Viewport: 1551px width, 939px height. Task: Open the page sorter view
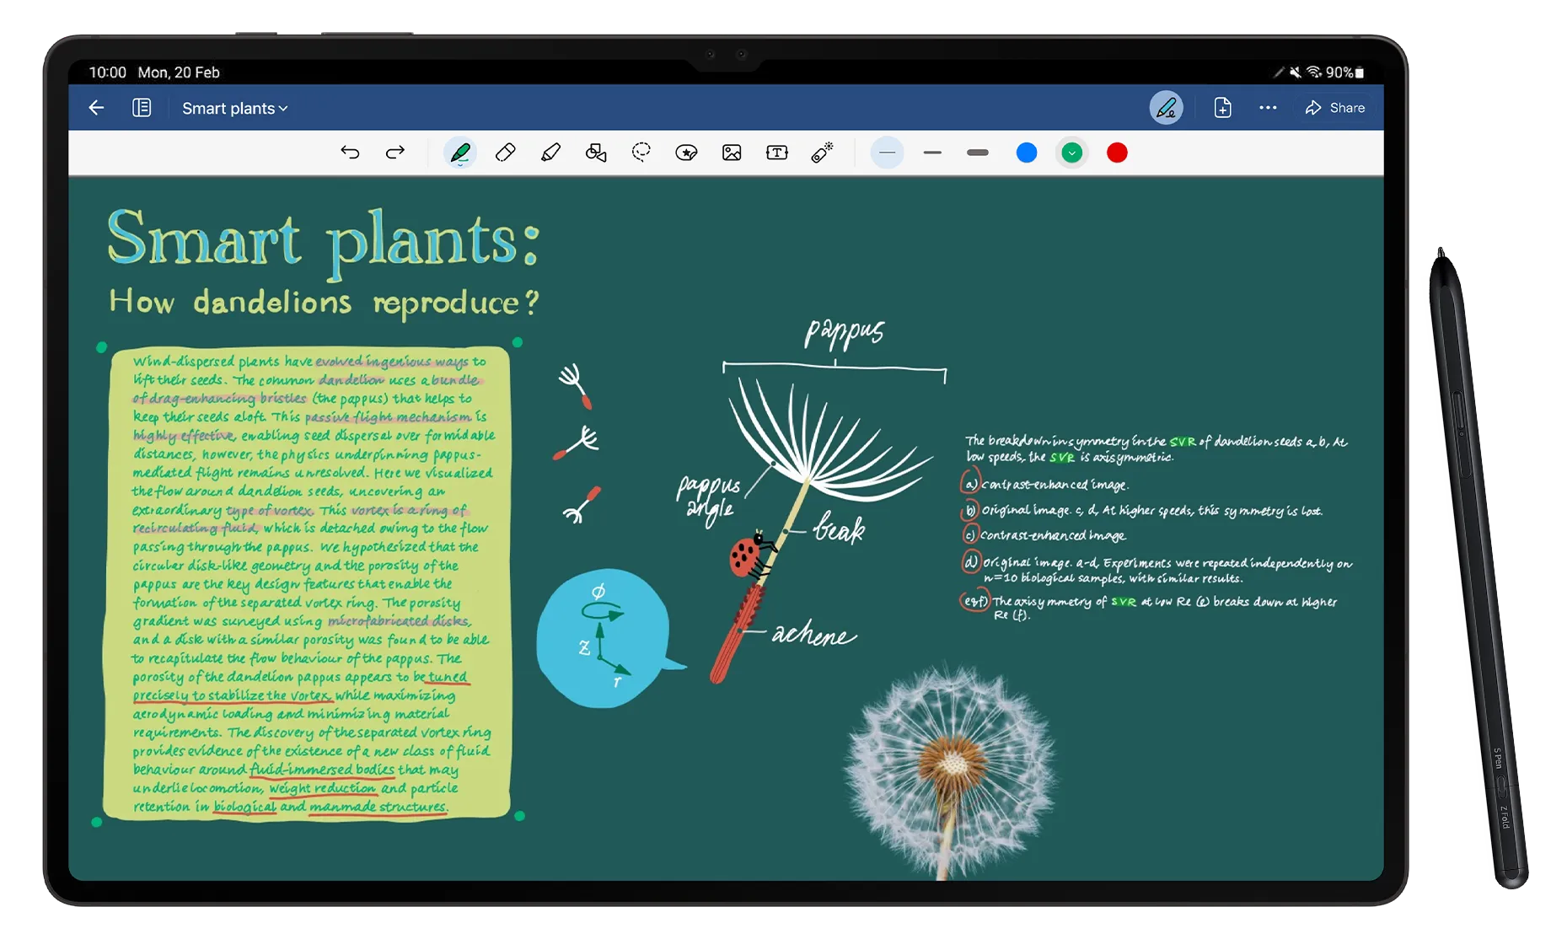[142, 108]
